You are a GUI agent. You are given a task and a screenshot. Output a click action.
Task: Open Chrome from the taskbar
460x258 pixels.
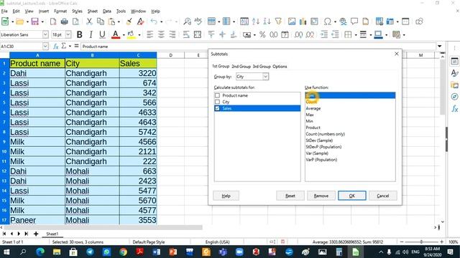(x=123, y=252)
